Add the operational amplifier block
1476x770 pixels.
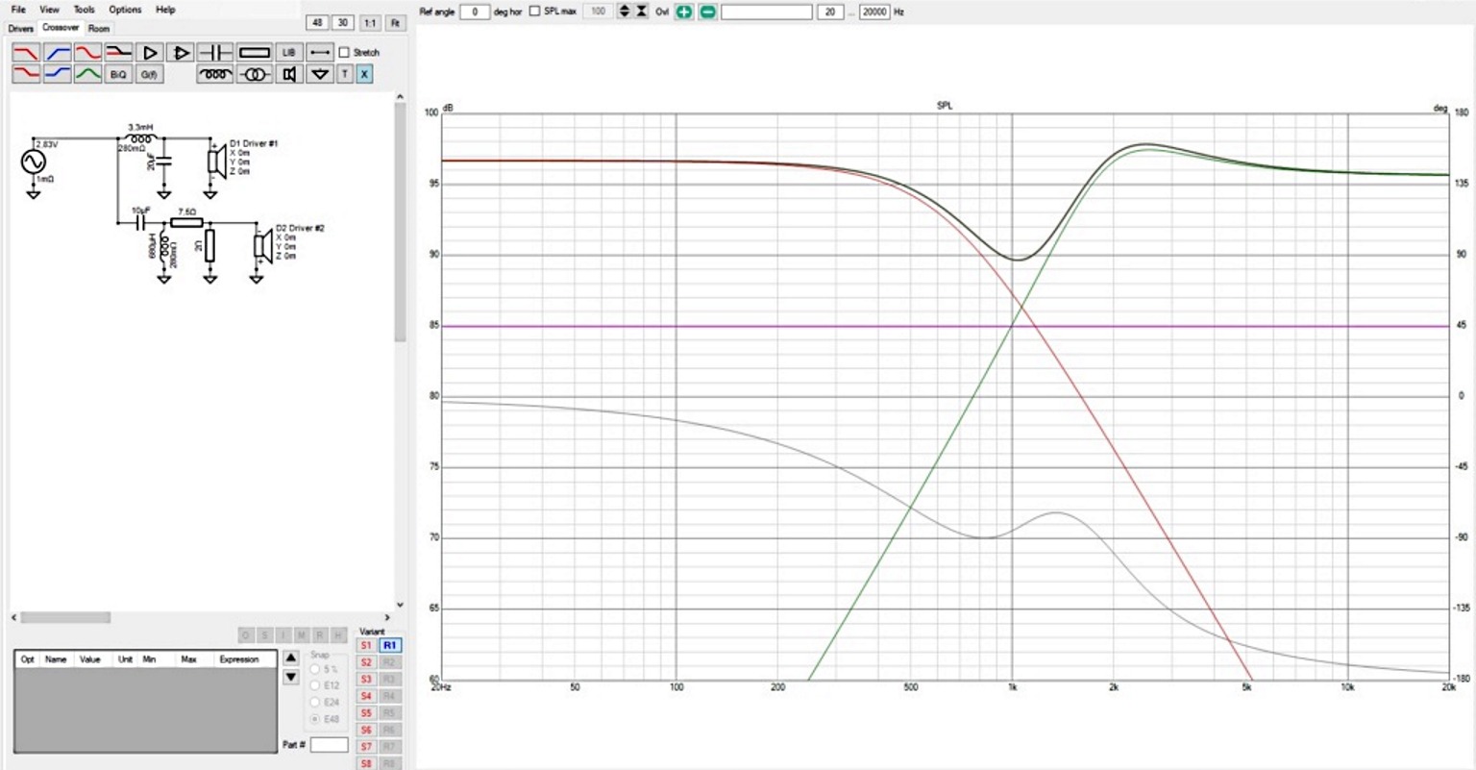180,52
